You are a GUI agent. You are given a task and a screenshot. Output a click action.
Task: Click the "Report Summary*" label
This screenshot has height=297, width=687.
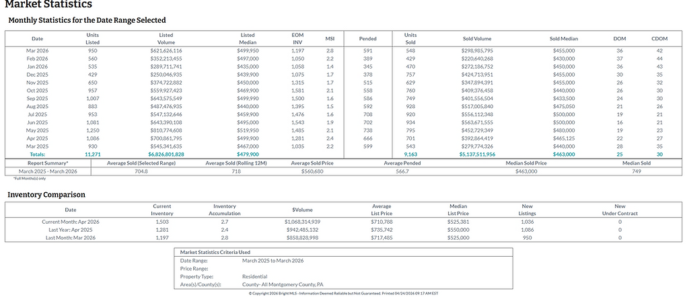point(47,163)
